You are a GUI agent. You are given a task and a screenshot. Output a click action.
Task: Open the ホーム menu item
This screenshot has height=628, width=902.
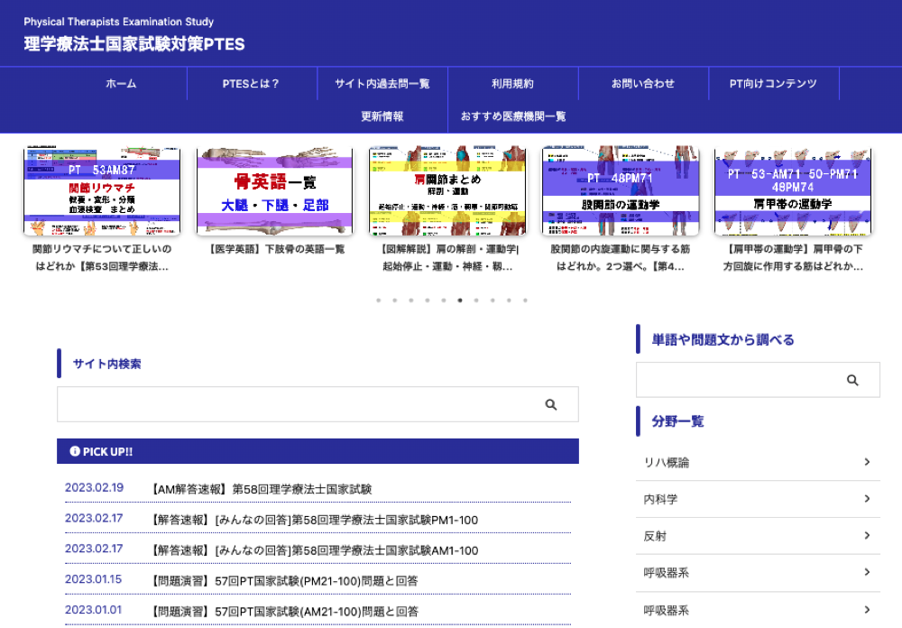121,84
